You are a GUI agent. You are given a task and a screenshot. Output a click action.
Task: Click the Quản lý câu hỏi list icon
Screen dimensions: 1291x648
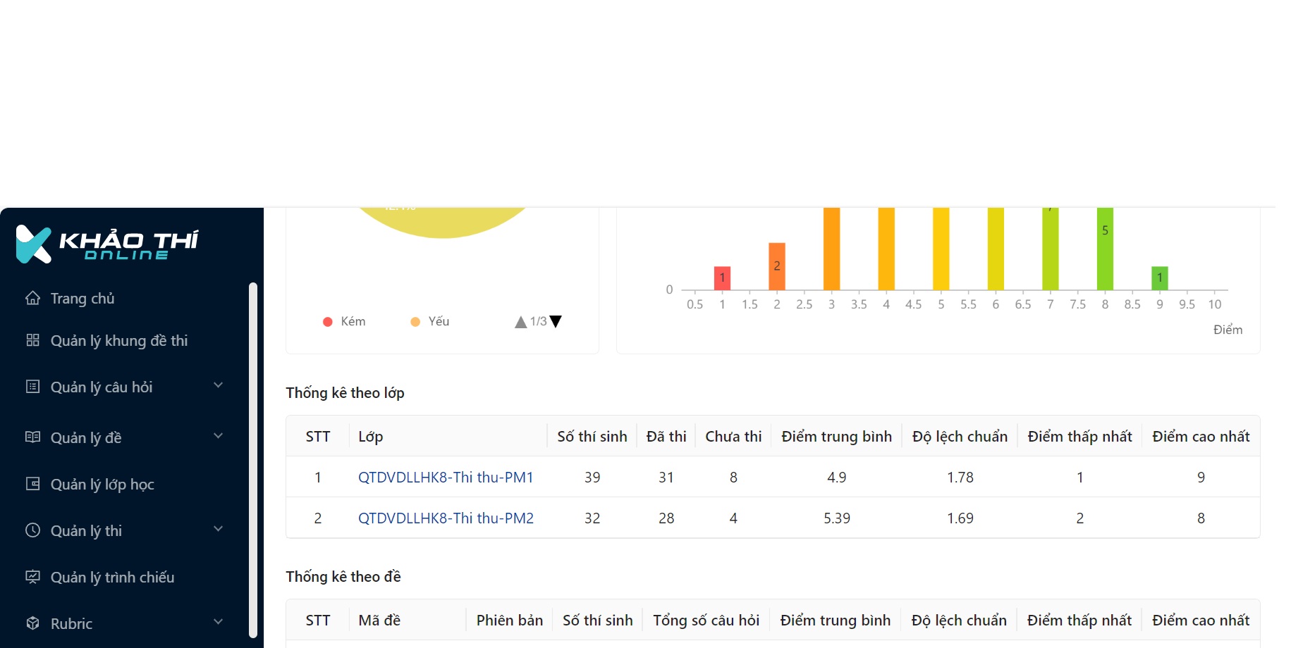(32, 387)
